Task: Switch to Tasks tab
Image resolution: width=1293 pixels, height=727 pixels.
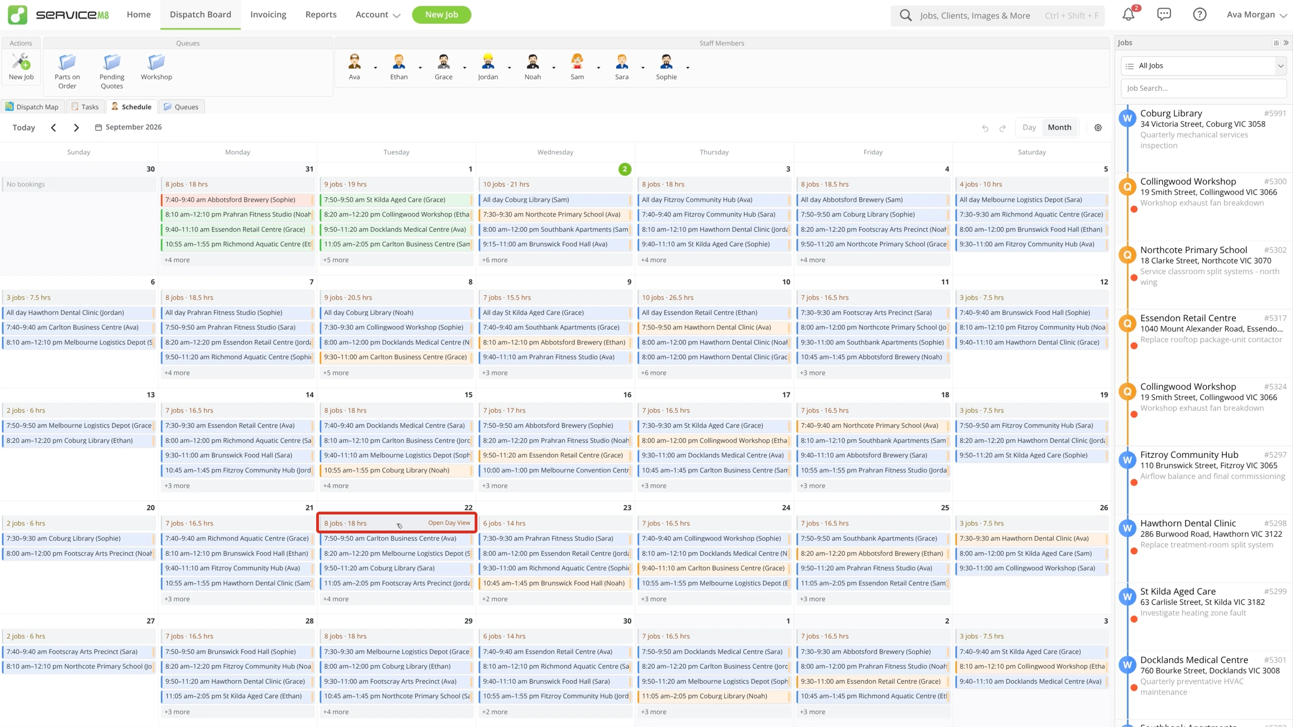Action: 85,107
